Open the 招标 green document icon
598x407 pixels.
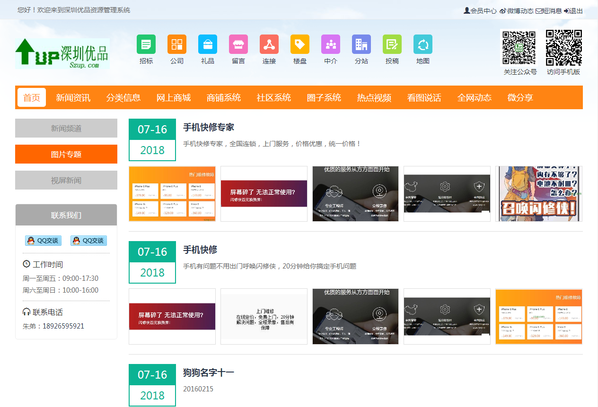point(146,44)
